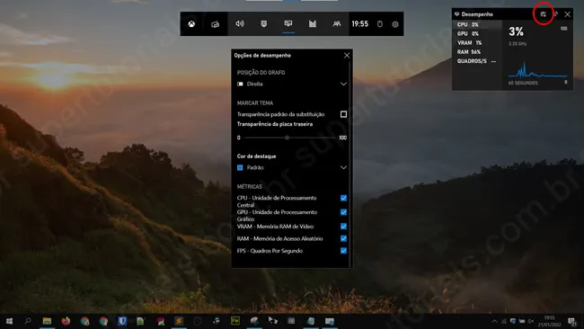Pin the Desempenho widget
Screen dimensions: 584x329
[x=555, y=14]
